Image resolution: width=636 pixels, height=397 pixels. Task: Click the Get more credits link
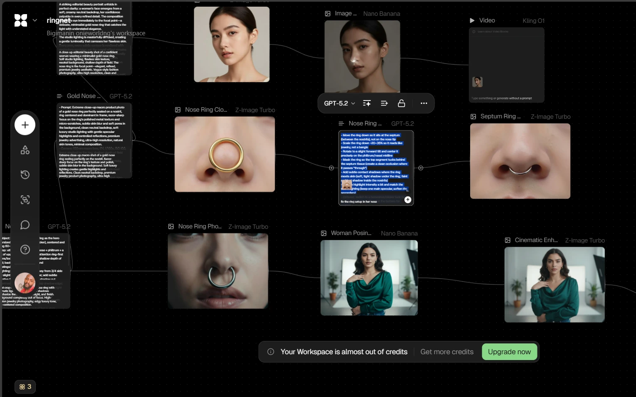pos(447,352)
